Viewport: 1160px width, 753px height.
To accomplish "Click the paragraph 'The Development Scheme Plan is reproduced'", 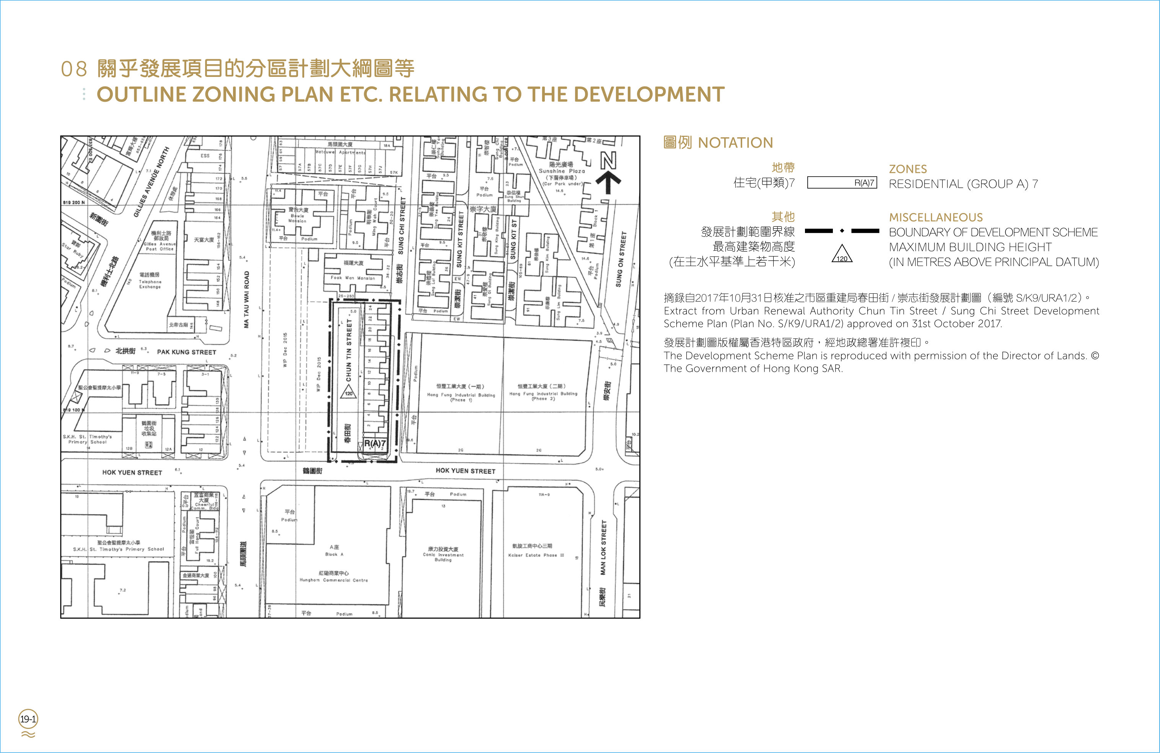I will point(881,362).
